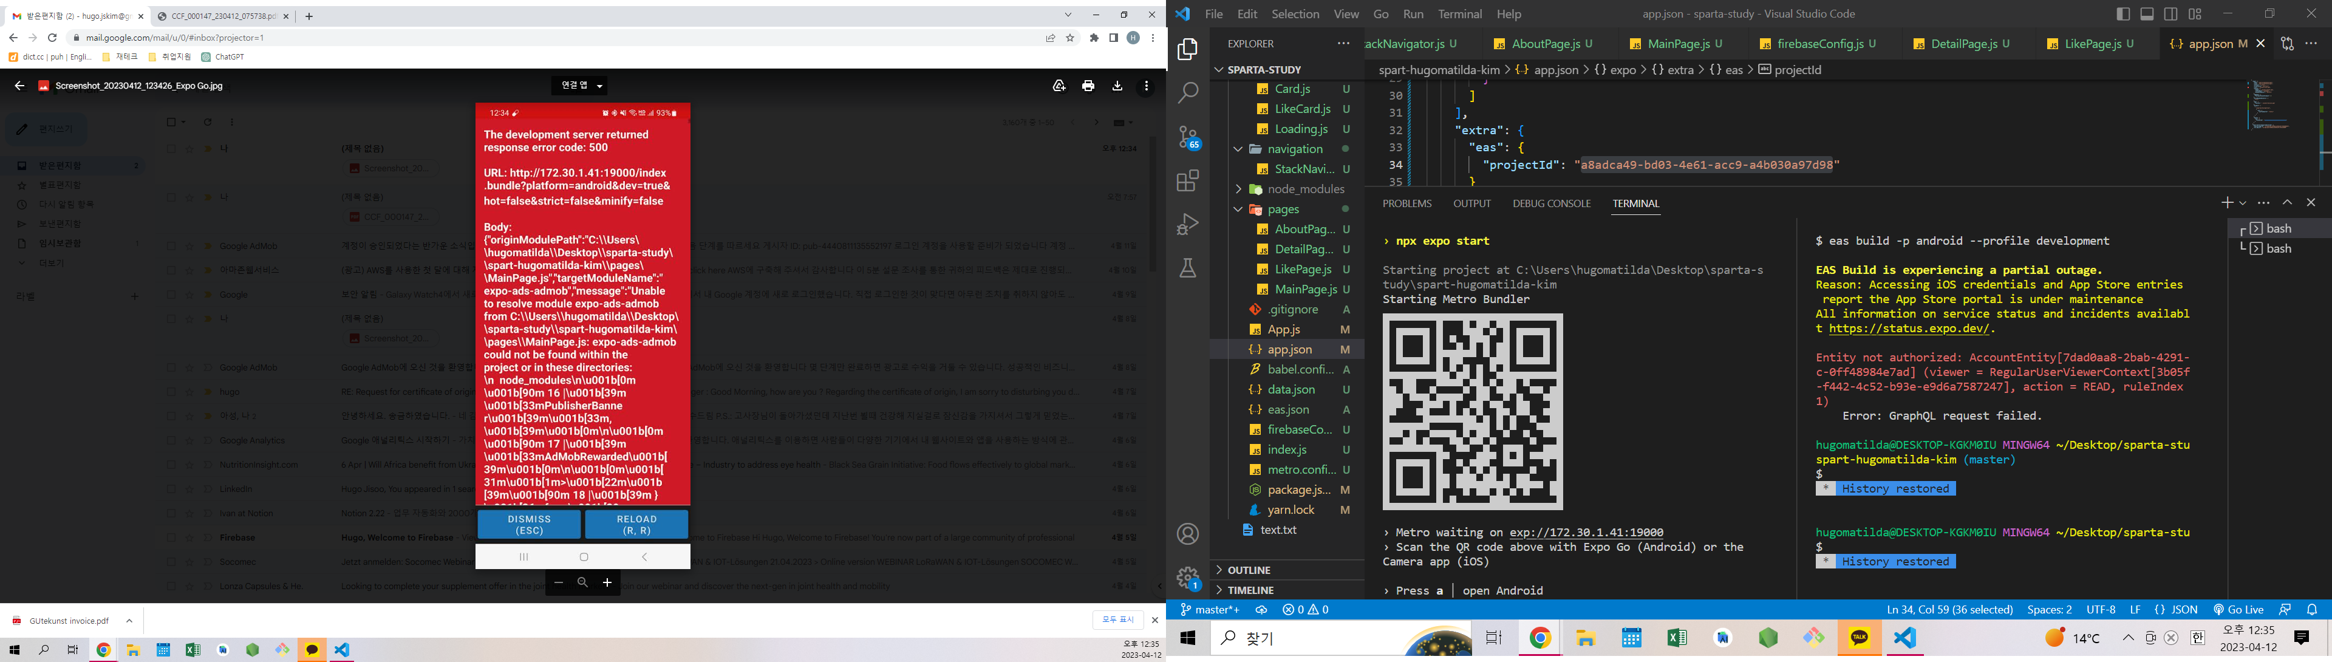The height and width of the screenshot is (662, 2332).
Task: Open the 연결 앱 dropdown in image viewer
Action: (x=581, y=86)
